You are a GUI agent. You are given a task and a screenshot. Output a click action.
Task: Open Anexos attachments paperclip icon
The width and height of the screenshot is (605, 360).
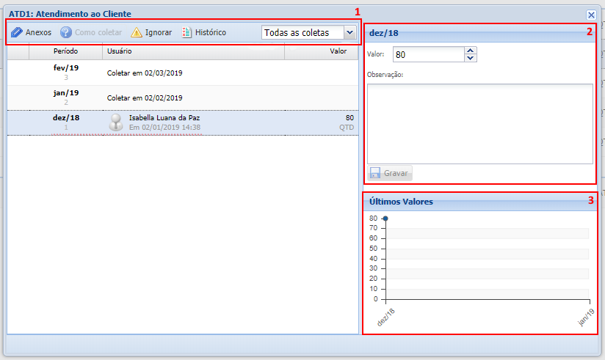click(x=17, y=32)
